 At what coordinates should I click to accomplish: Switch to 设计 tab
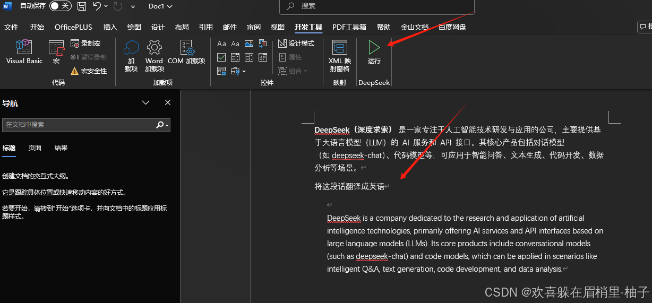[158, 27]
